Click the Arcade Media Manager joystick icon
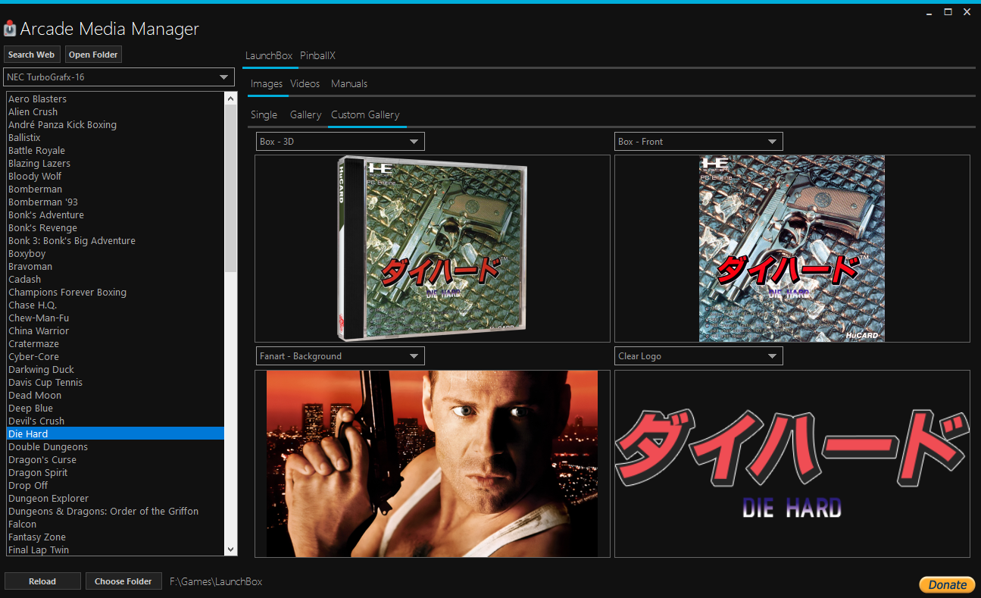981x598 pixels. [10, 29]
